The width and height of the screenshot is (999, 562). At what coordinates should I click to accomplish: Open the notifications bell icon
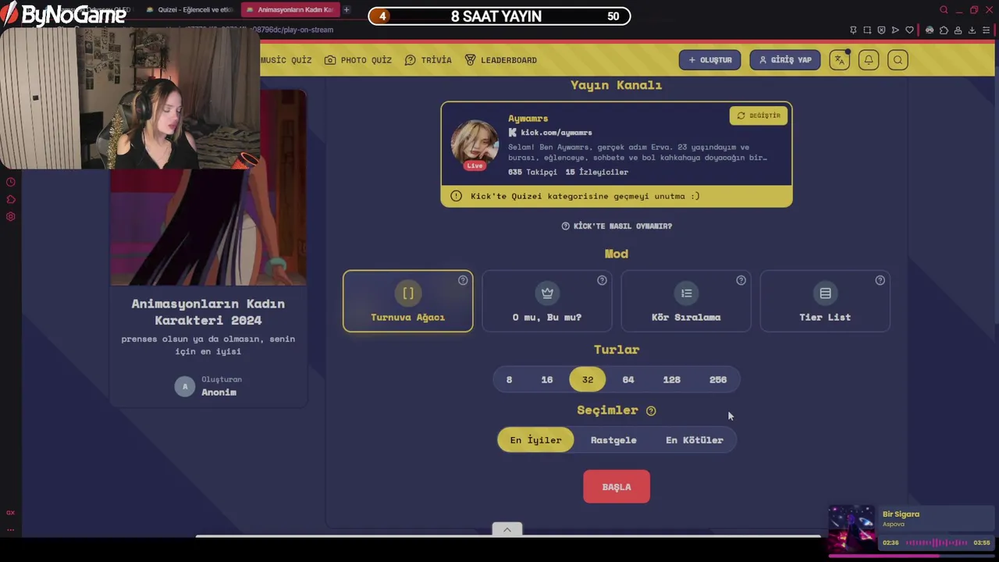click(869, 60)
